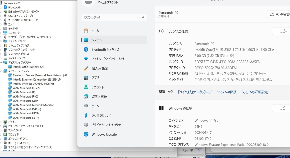Expand the ポート (COM と LPT) node arrow
Image resolution: width=290 pixels, height=158 pixels.
1,143
